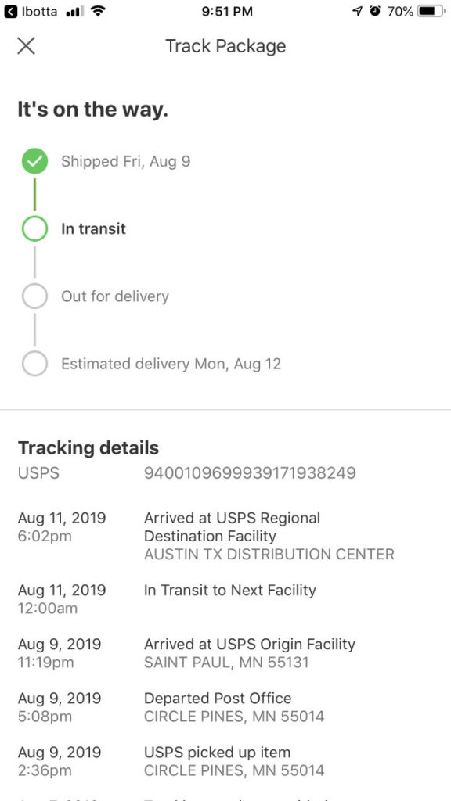Tap the Out for delivery circle icon
Image resolution: width=451 pixels, height=801 pixels.
tap(33, 296)
